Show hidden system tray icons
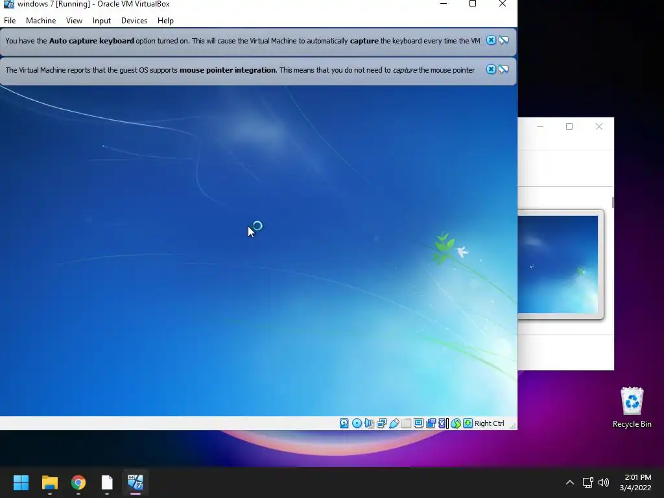 (570, 482)
